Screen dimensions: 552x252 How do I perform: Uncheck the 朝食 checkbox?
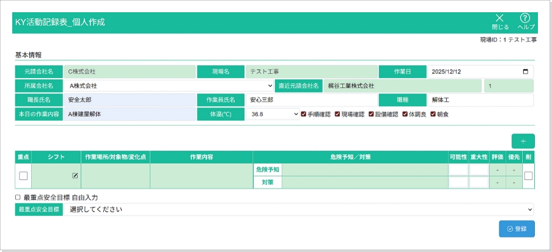[x=433, y=114]
